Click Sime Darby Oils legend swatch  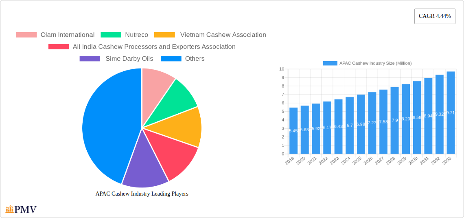pos(90,59)
